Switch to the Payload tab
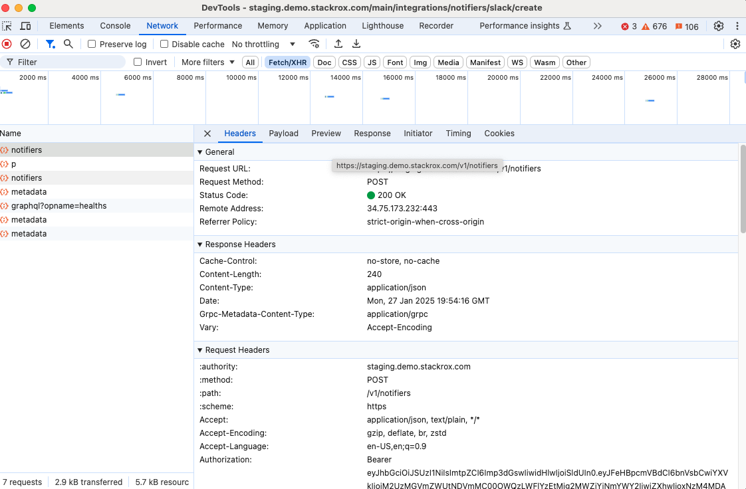 pos(283,134)
